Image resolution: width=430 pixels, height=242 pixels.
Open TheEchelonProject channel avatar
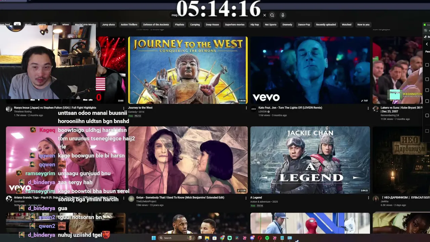click(x=131, y=199)
